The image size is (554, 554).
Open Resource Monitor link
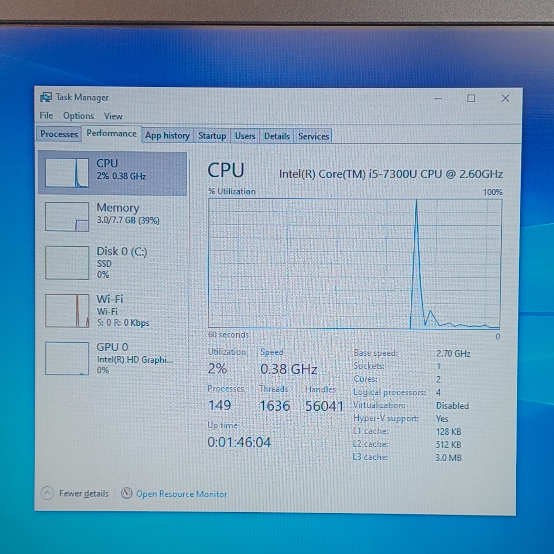(x=181, y=494)
